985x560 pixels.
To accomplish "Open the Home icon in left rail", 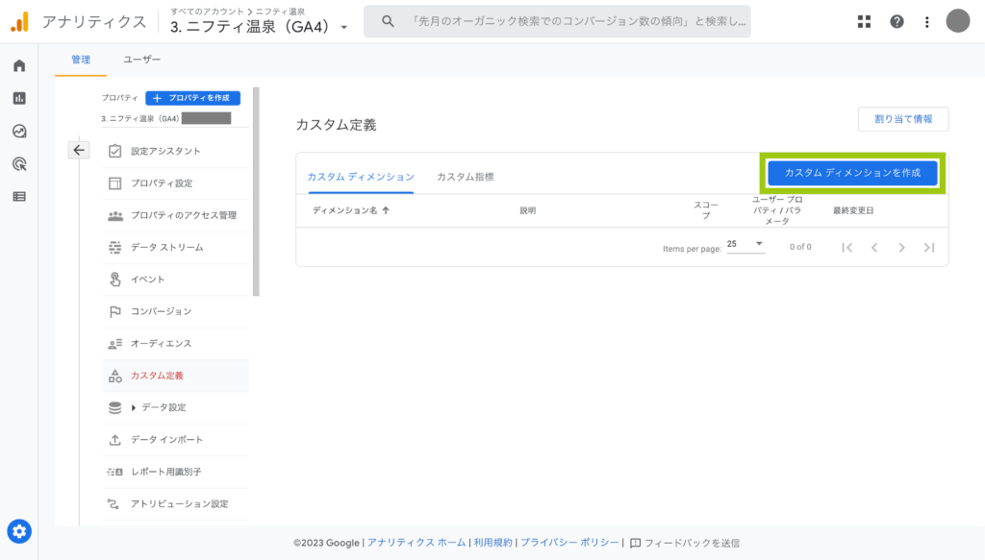I will click(x=19, y=66).
